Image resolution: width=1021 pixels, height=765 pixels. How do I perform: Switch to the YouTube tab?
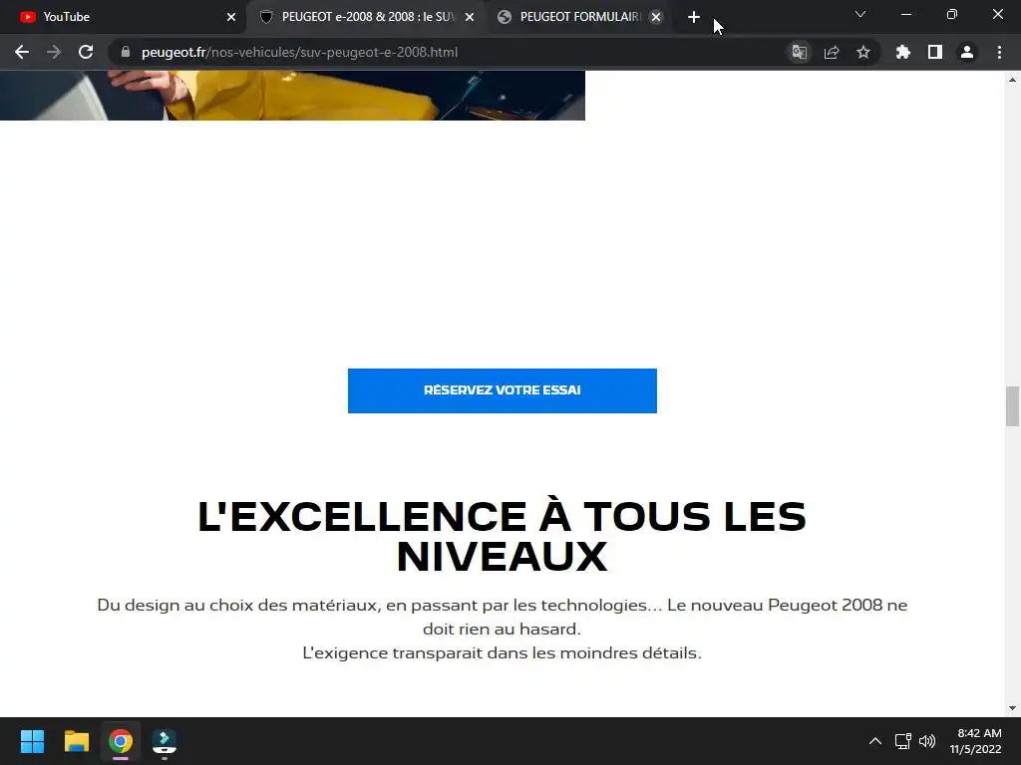123,17
